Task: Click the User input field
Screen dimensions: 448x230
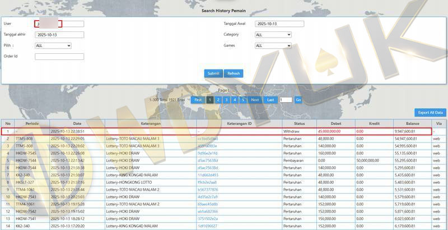Action: [x=59, y=24]
